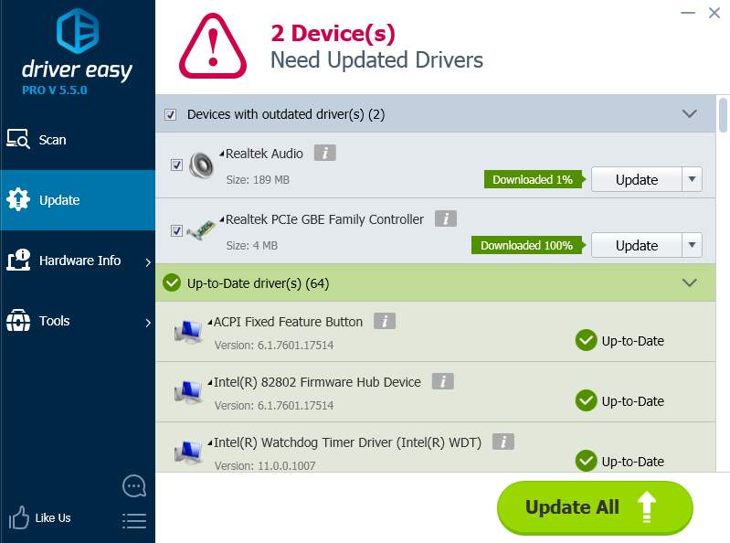Collapse Realtek Audio details triangle

(x=222, y=154)
